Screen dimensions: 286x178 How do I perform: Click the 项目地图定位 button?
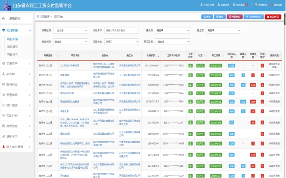pos(254,17)
